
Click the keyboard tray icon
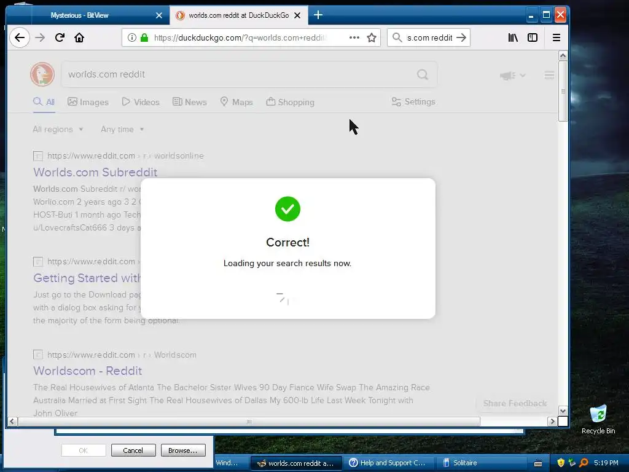[x=538, y=463]
